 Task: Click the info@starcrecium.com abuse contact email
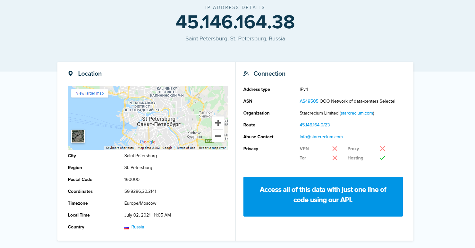click(x=321, y=137)
